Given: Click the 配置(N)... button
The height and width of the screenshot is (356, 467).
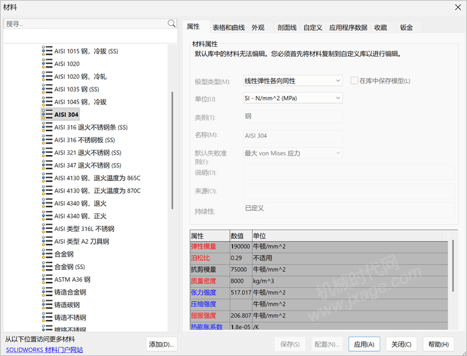Looking at the screenshot, I should point(327,345).
